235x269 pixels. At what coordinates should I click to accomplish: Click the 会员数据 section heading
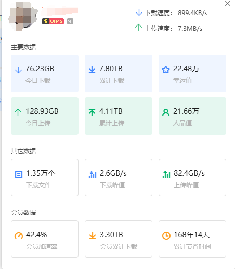pyautogui.click(x=23, y=213)
